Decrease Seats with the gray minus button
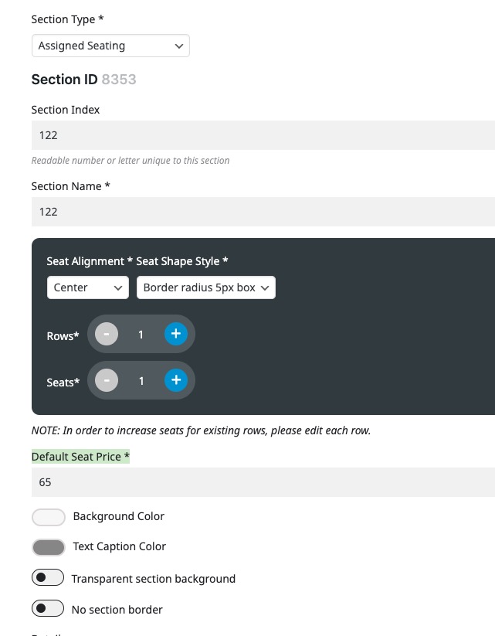Viewport: 495px width, 636px height. [x=107, y=380]
